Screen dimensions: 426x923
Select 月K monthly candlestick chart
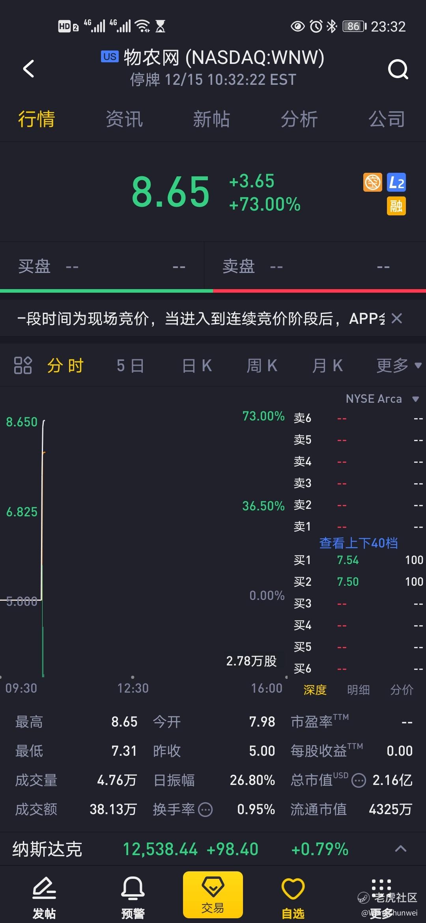coord(327,366)
